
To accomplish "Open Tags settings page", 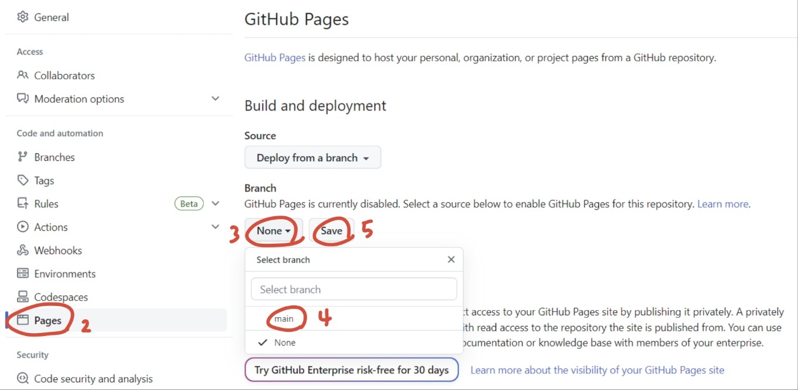I will tap(44, 180).
